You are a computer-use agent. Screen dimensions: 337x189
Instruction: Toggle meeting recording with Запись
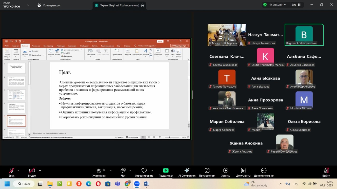point(225,172)
